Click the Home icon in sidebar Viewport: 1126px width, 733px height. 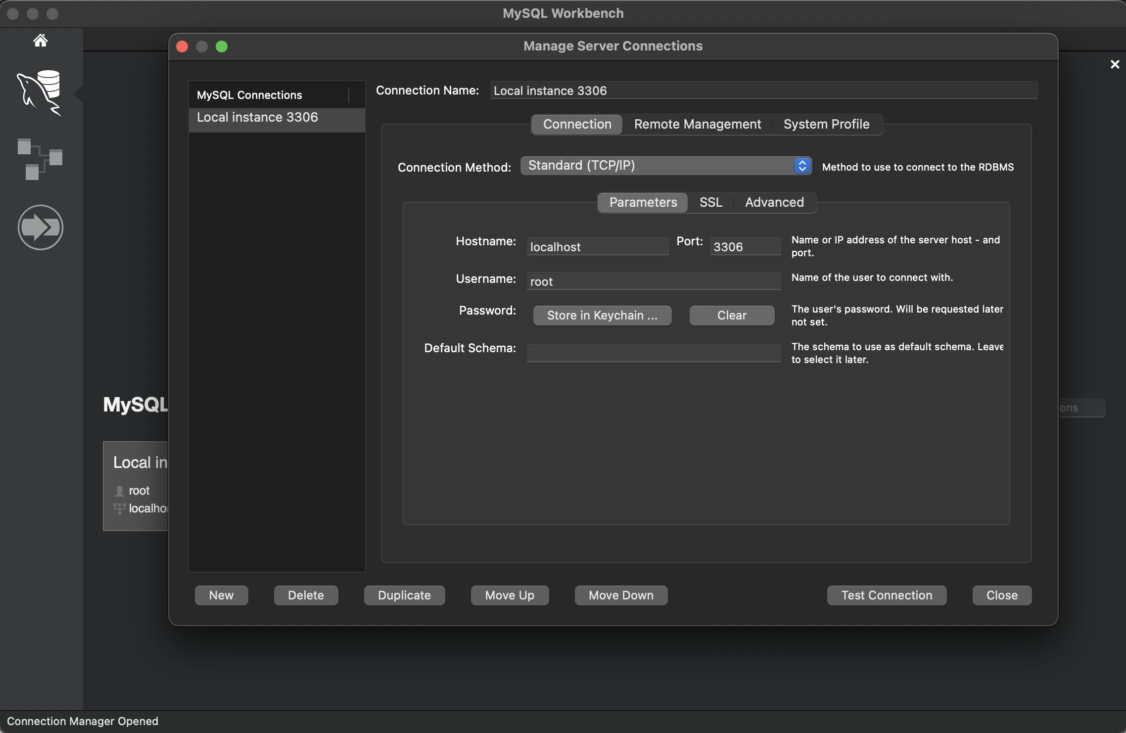pyautogui.click(x=41, y=40)
